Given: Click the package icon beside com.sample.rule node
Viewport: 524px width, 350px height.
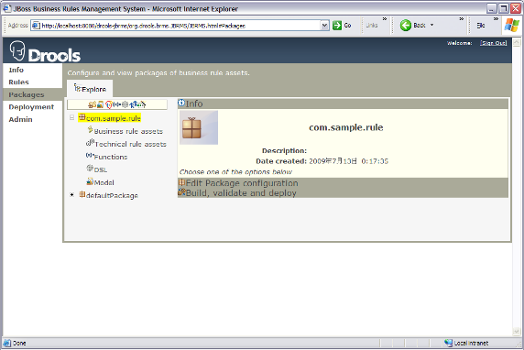Looking at the screenshot, I should click(x=82, y=117).
